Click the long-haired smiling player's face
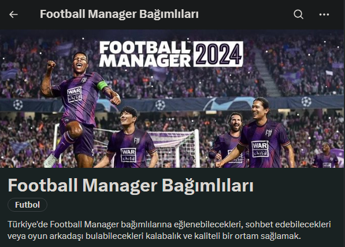Image resolution: width=345 pixels, height=247 pixels. click(x=260, y=109)
